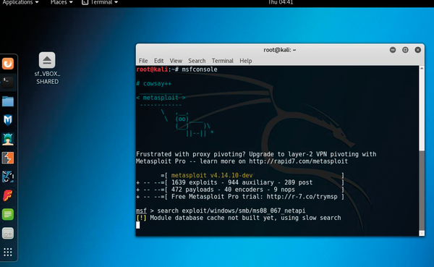This screenshot has height=267, width=434.
Task: Maximize the root@kali terminal window
Action: (x=405, y=50)
